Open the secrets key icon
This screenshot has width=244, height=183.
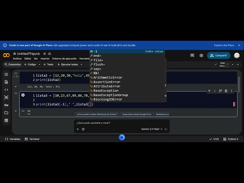[6, 105]
